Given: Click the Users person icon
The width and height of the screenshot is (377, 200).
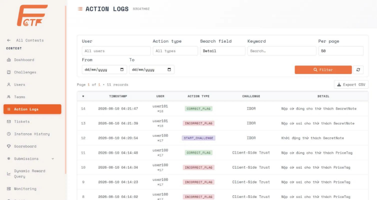Looking at the screenshot, I should [x=9, y=85].
